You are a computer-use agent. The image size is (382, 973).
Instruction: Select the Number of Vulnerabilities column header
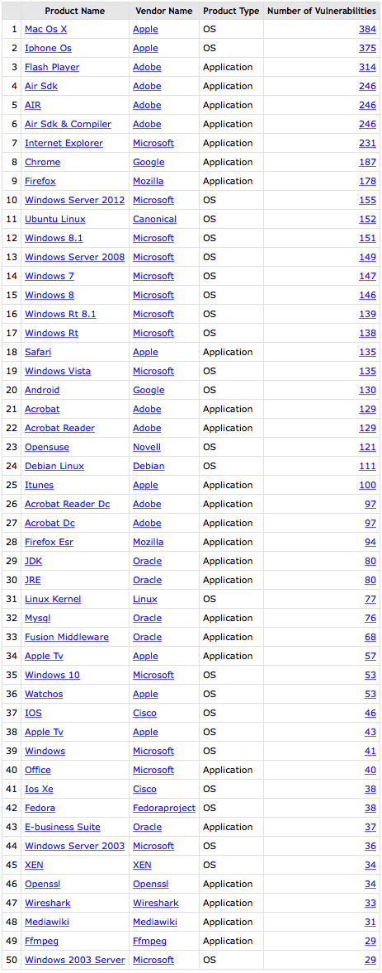(322, 12)
